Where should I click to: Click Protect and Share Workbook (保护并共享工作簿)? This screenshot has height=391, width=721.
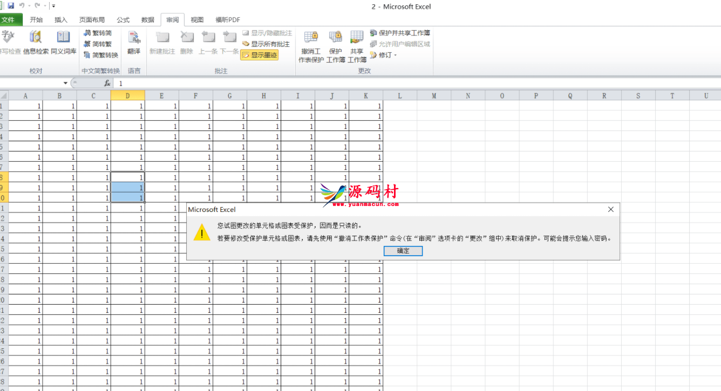(x=400, y=33)
